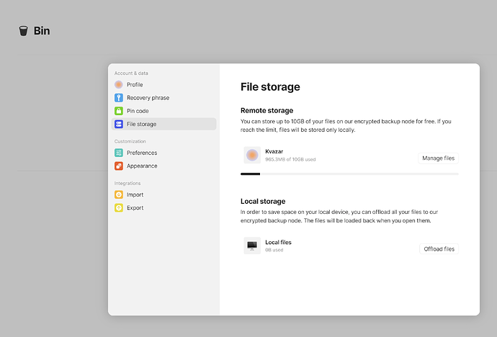
Task: Click the 'Customization' section label
Action: click(x=130, y=141)
